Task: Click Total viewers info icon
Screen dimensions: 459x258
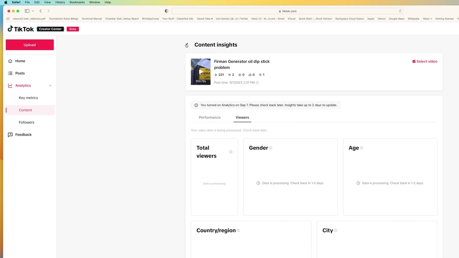Action: 231,152
